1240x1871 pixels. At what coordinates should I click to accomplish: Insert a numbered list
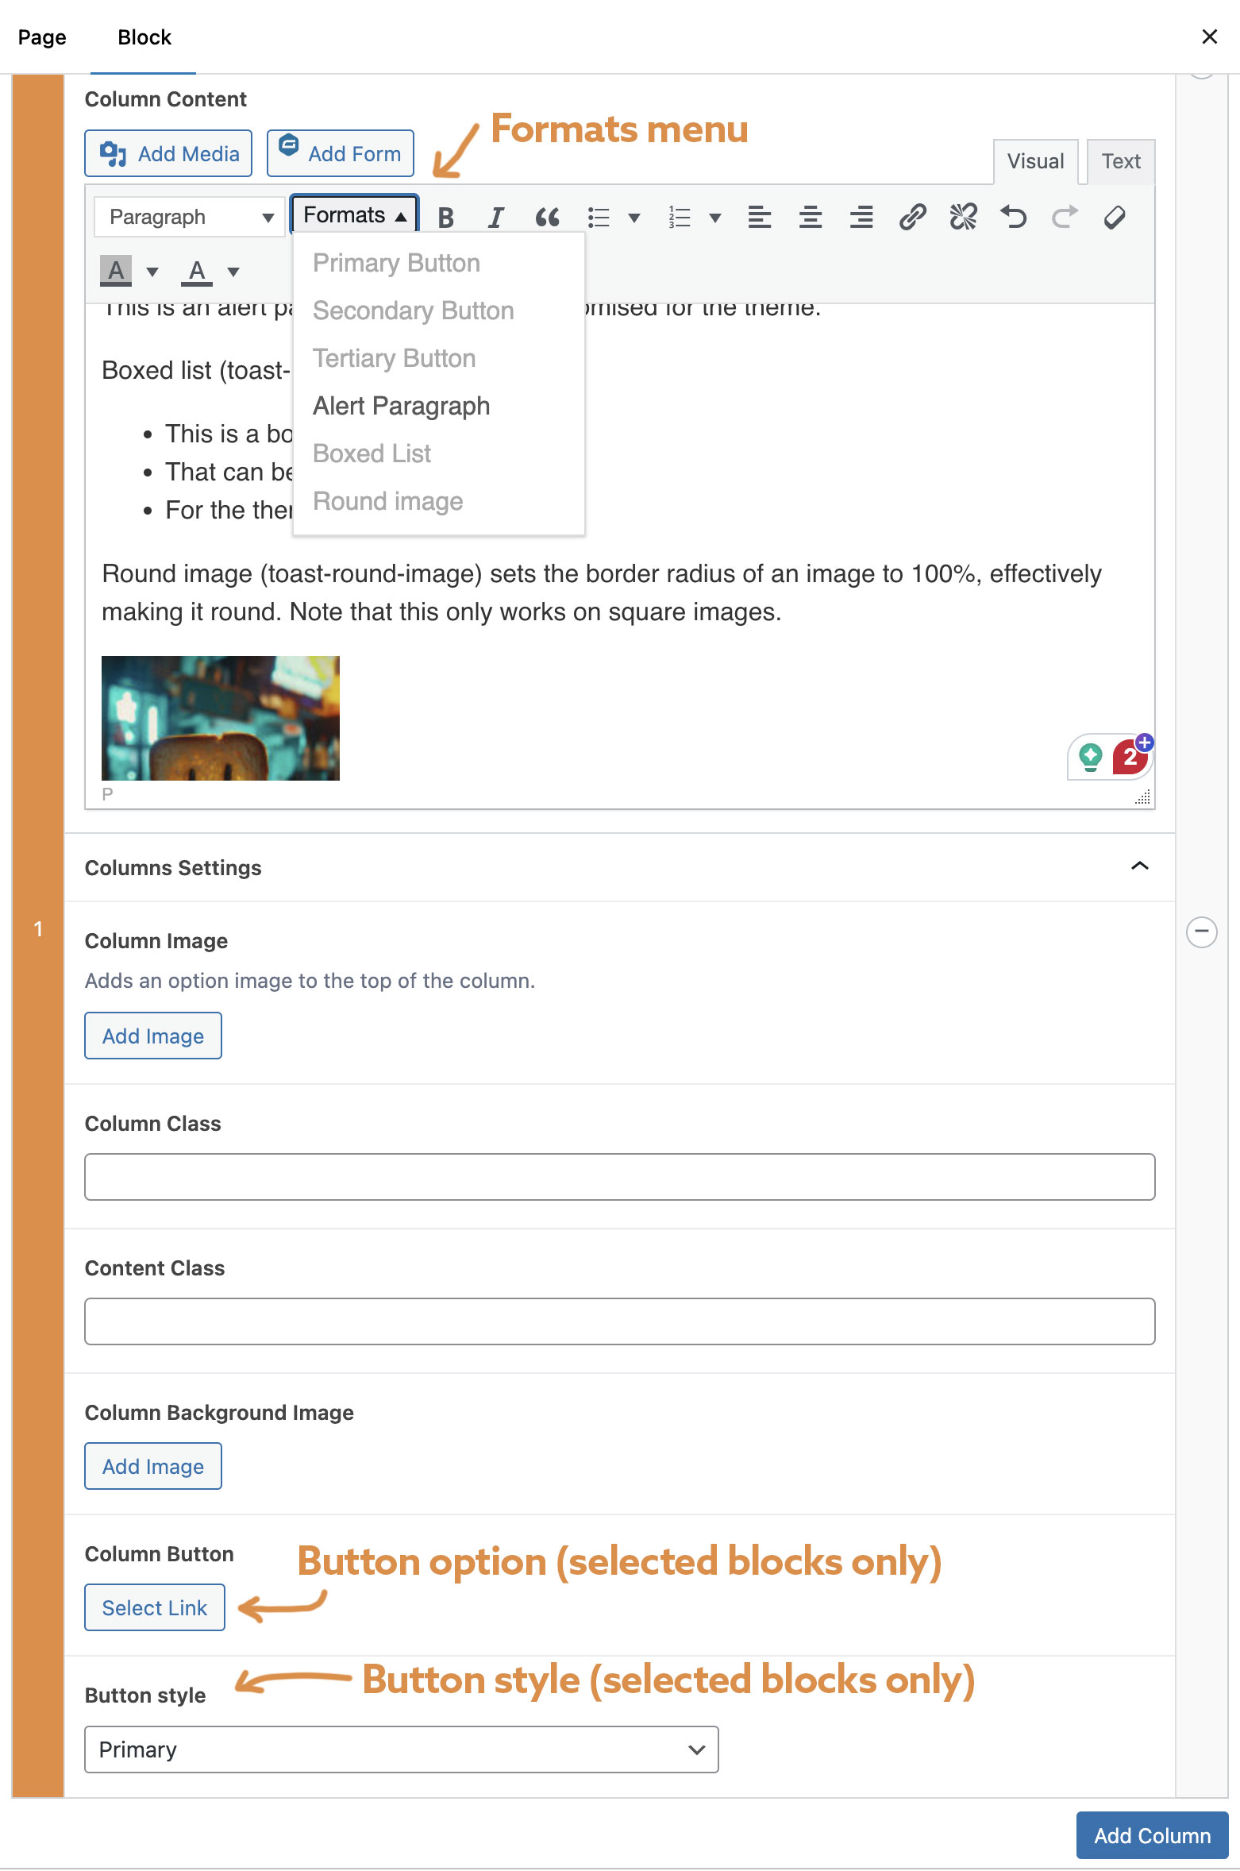680,217
